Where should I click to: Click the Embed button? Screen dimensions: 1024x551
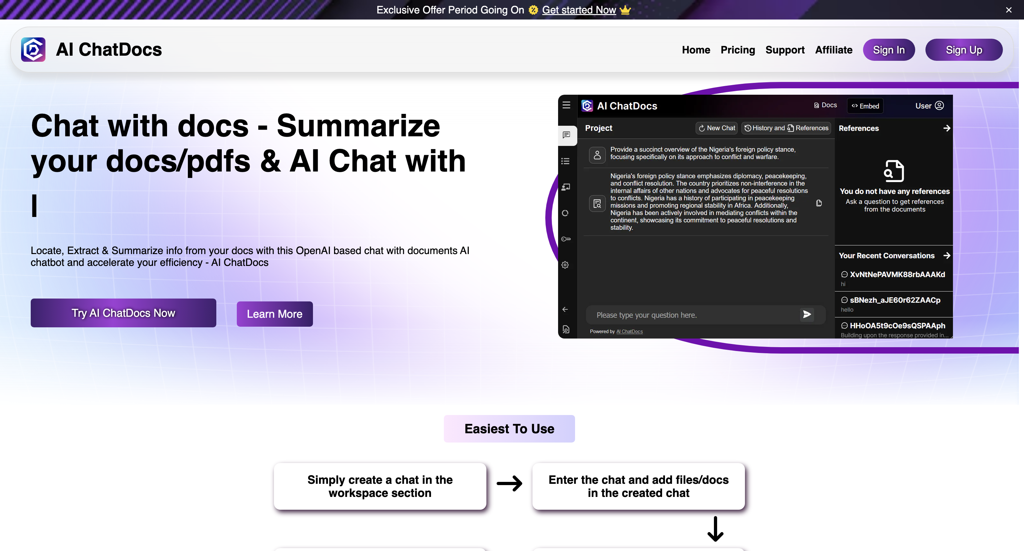coord(865,106)
